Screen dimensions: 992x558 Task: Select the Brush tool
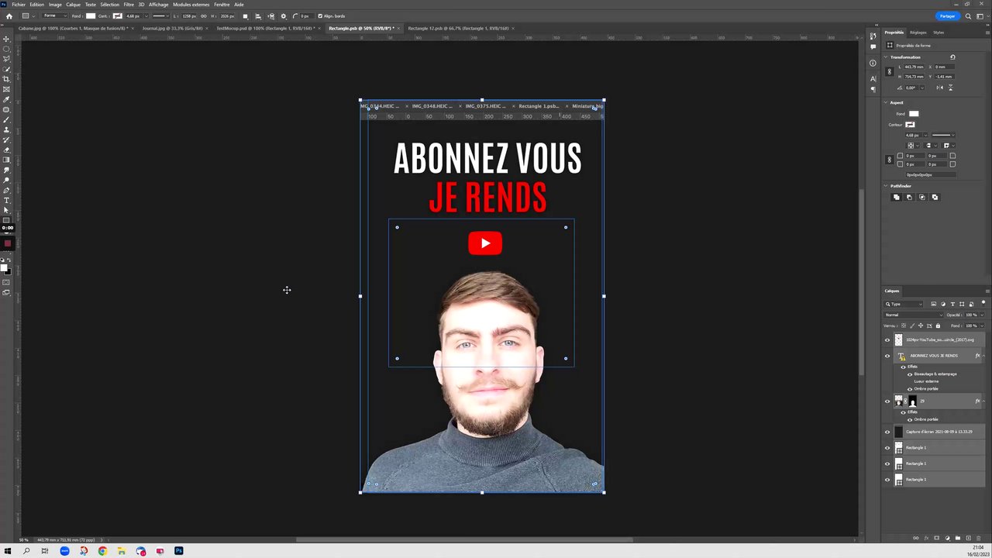click(7, 119)
